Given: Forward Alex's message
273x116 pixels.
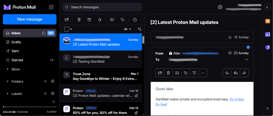Looking at the screenshot, I should click(244, 73).
